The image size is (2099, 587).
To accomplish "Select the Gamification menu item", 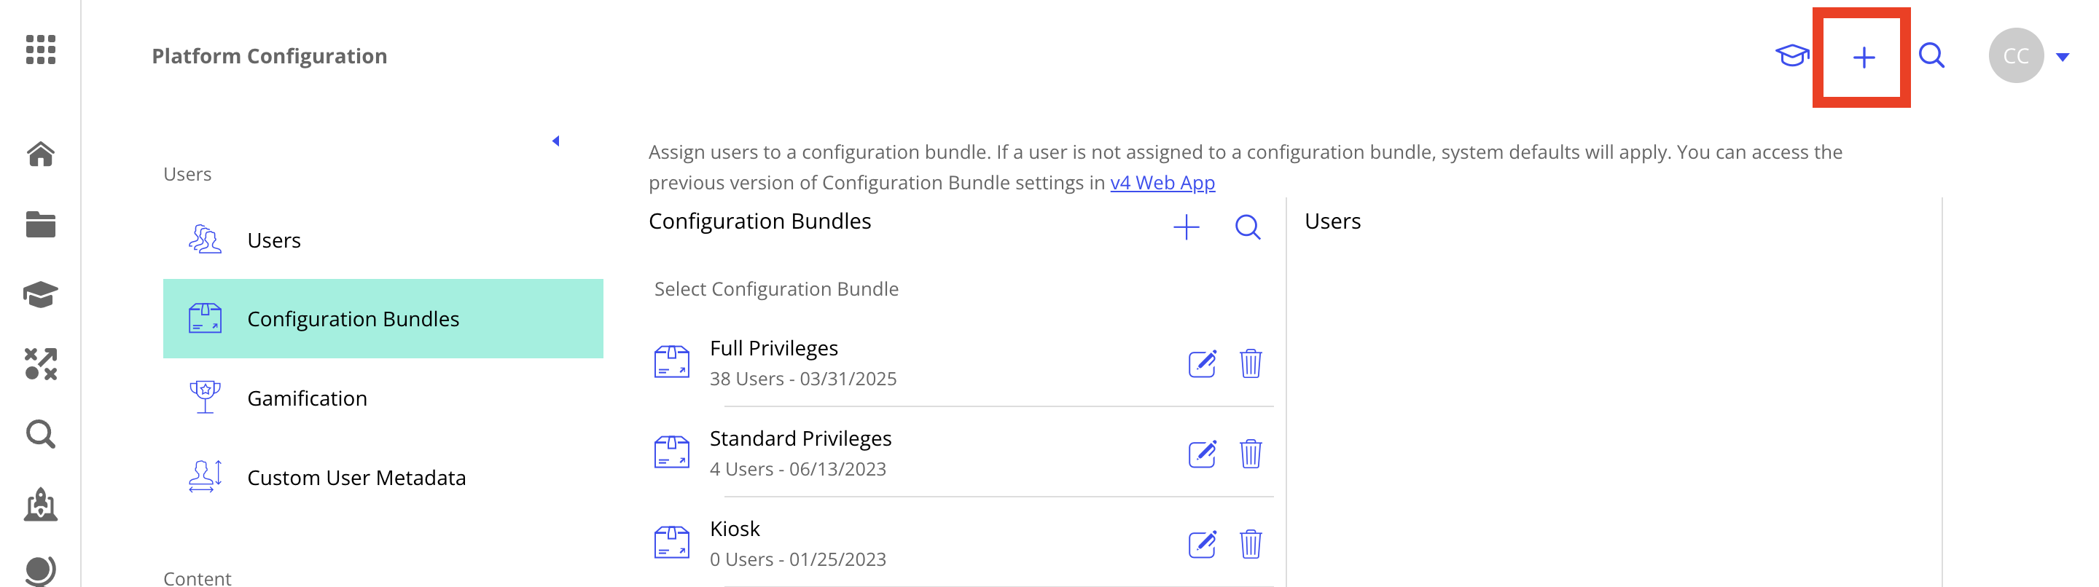I will (x=306, y=398).
